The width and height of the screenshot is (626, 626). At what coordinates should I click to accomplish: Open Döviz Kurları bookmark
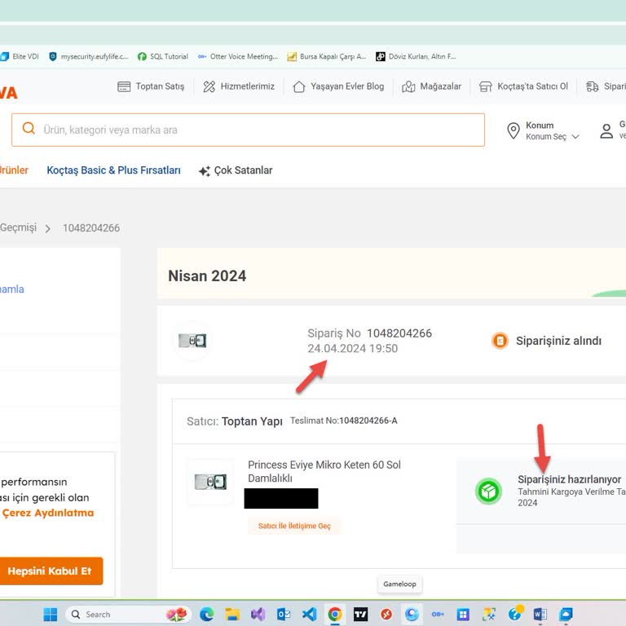(416, 56)
